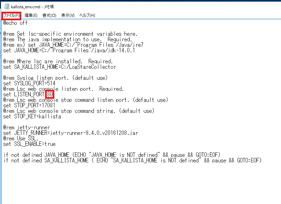Click '@rem Syslog listen port. (default use)' line
This screenshot has width=281, height=204.
55,78
